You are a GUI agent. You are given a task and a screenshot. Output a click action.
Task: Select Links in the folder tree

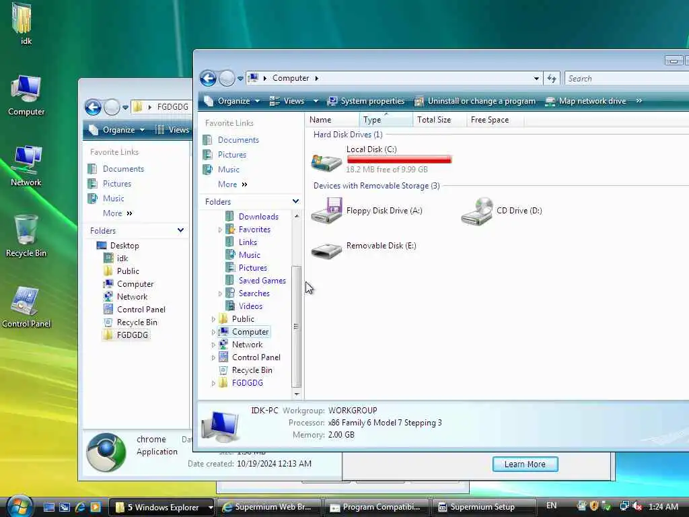click(248, 242)
